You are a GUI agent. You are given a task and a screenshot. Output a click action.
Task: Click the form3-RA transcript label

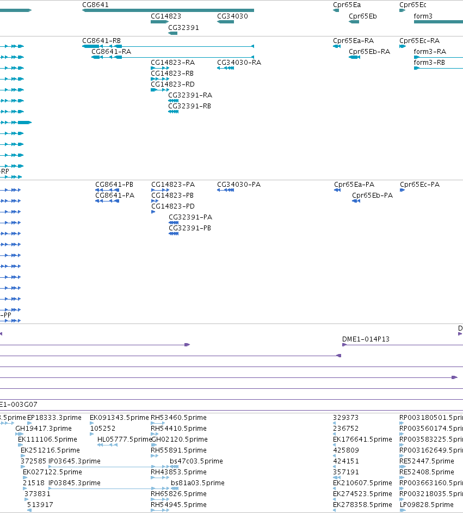430,52
